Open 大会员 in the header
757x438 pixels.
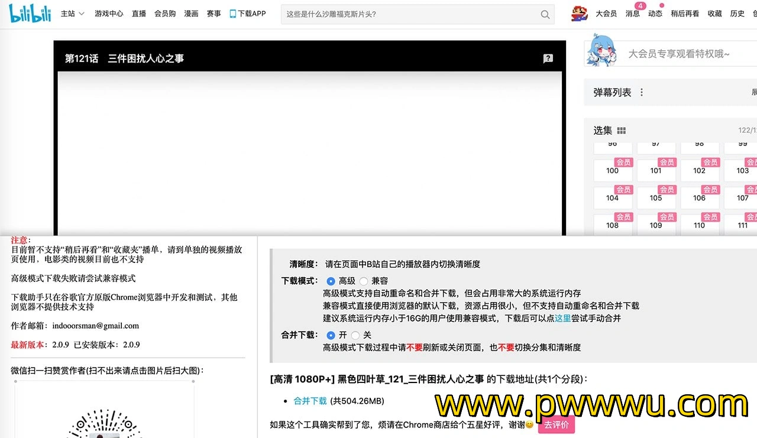[606, 14]
